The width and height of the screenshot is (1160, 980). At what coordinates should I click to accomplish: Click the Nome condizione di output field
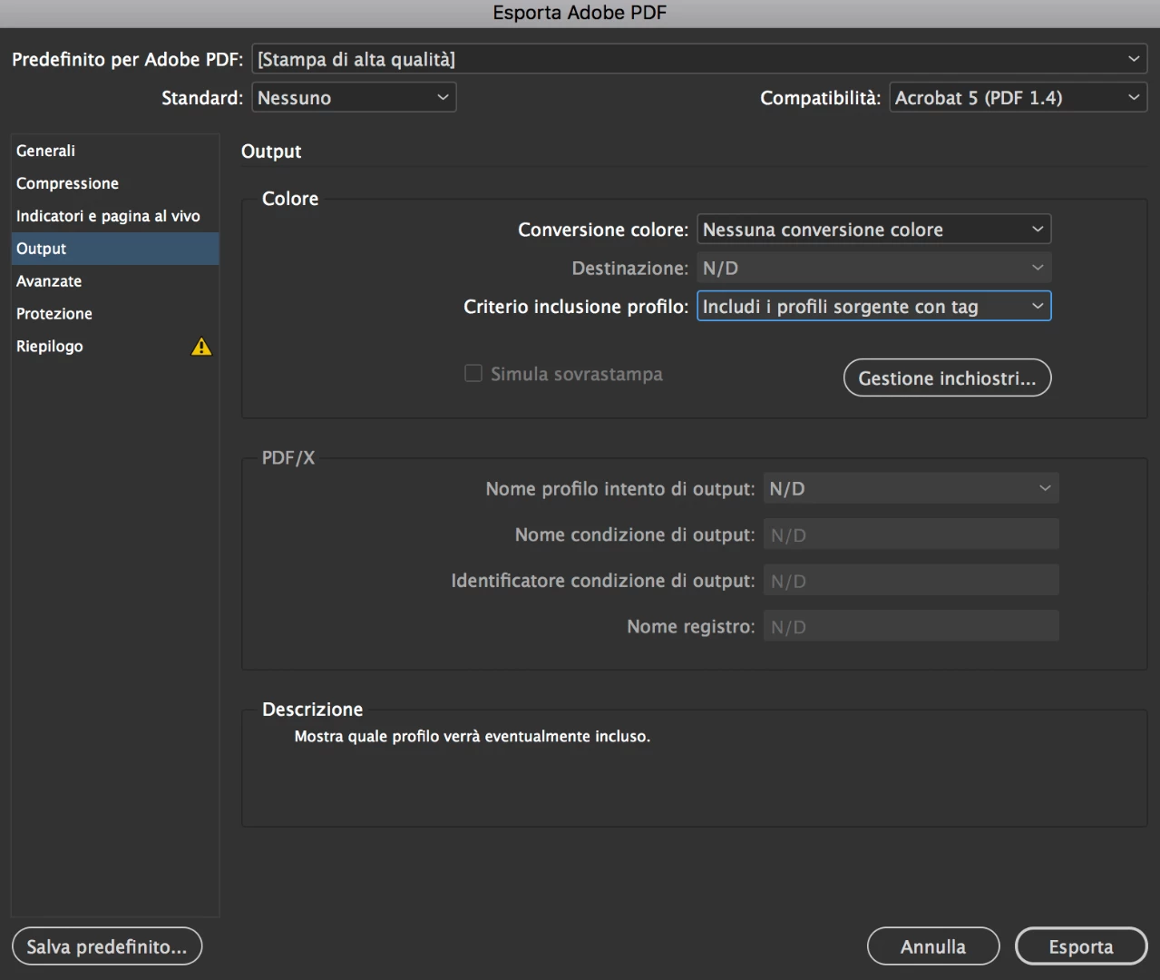[911, 534]
